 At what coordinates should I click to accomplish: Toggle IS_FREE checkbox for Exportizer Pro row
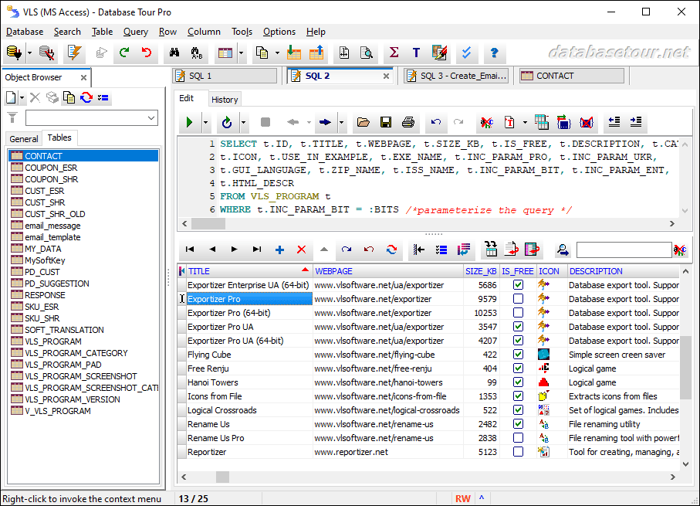518,299
